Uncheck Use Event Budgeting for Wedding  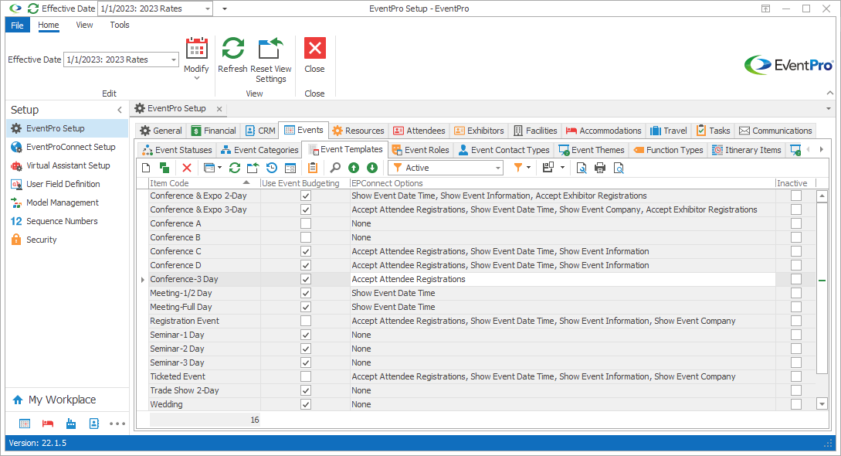click(x=306, y=404)
